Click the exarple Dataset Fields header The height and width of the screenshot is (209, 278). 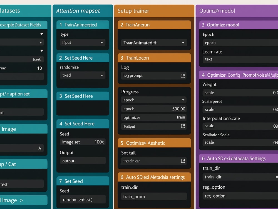pos(24,25)
